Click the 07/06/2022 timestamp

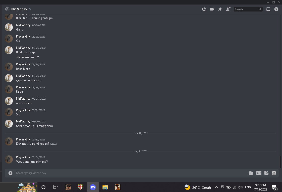tap(38, 157)
